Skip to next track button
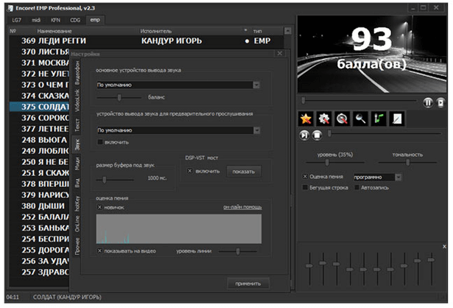The width and height of the screenshot is (453, 308). pyautogui.click(x=305, y=135)
